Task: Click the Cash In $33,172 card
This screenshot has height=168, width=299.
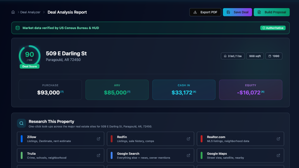Action: tap(184, 90)
